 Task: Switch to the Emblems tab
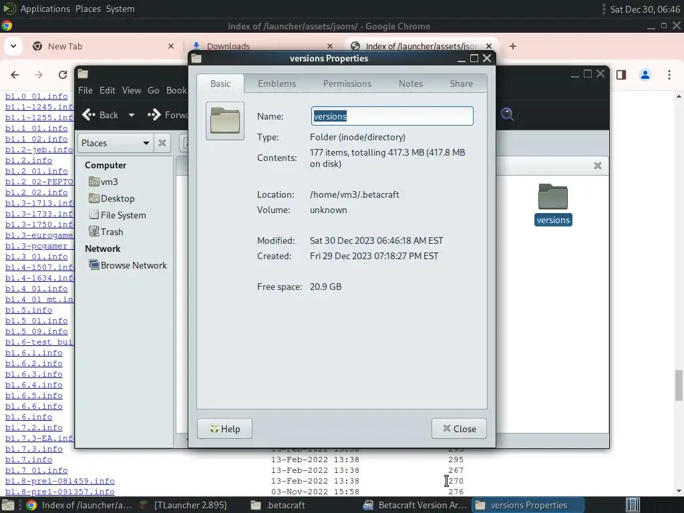[x=277, y=83]
